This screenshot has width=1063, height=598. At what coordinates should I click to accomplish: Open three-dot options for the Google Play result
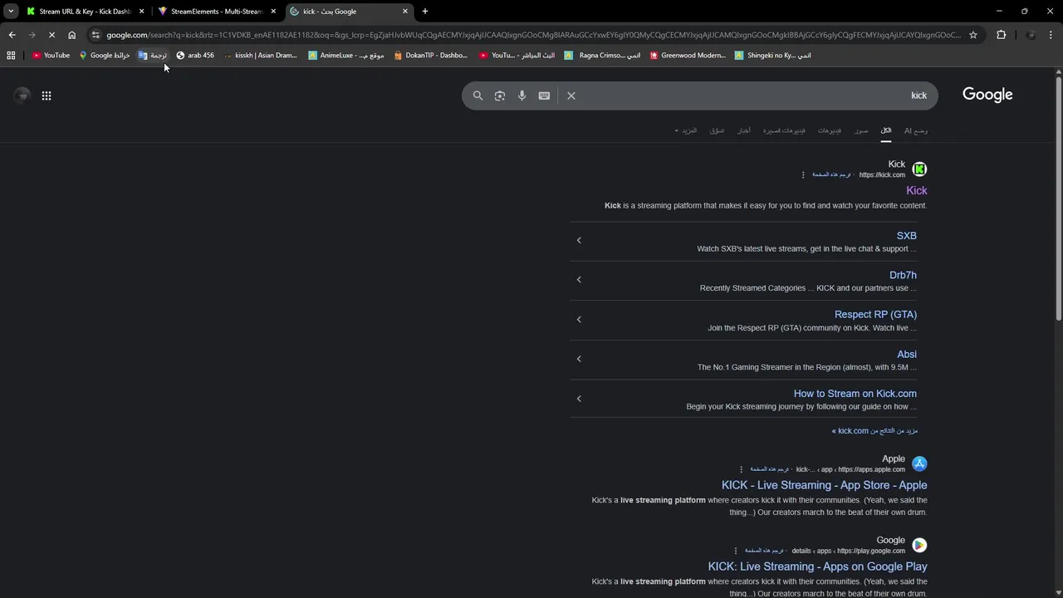coord(736,551)
